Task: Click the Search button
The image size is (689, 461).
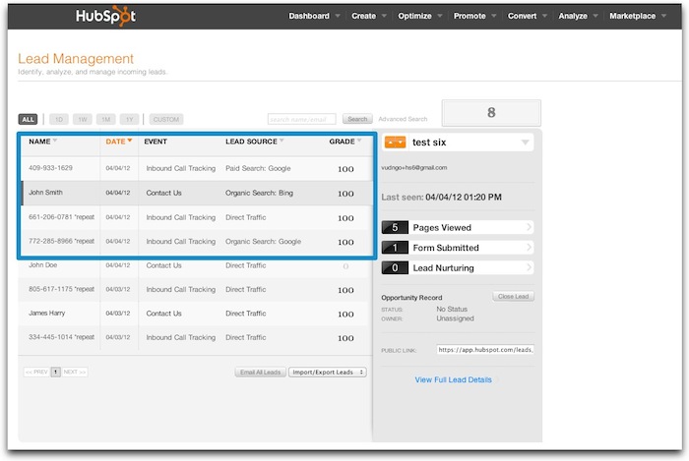Action: click(357, 119)
